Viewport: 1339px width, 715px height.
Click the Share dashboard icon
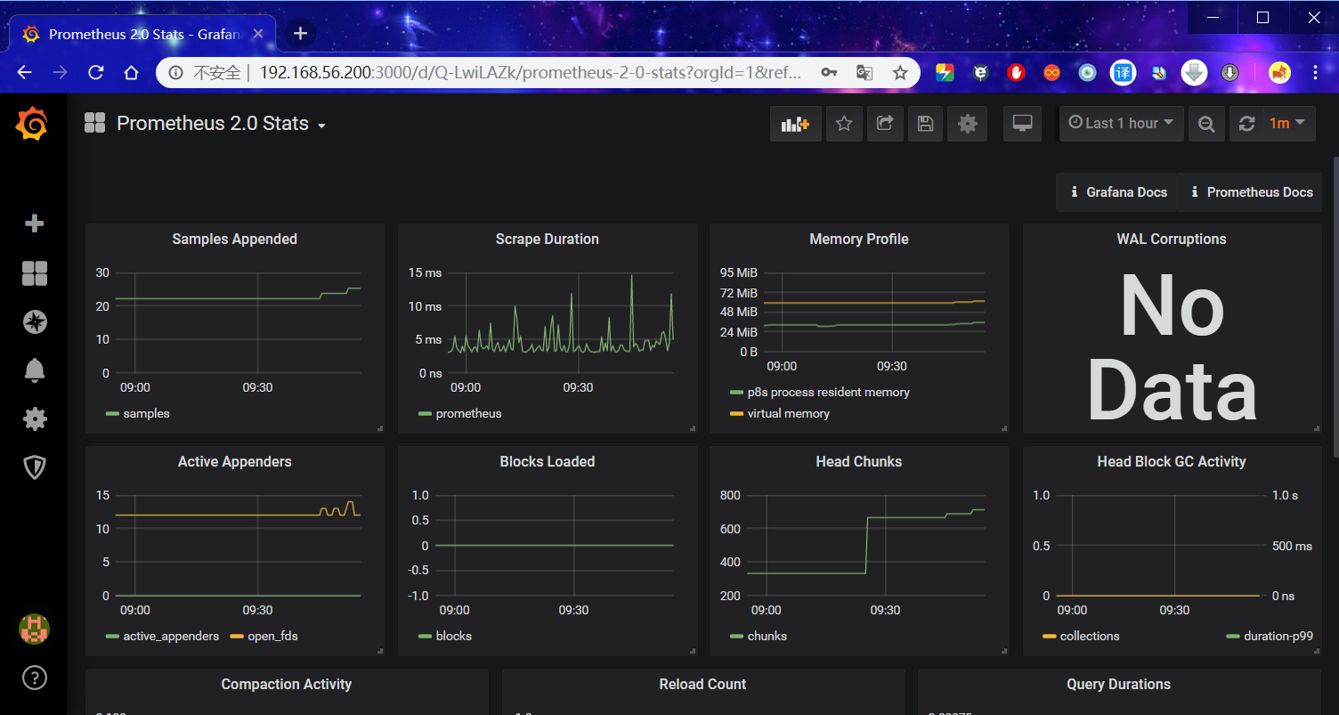click(x=885, y=124)
